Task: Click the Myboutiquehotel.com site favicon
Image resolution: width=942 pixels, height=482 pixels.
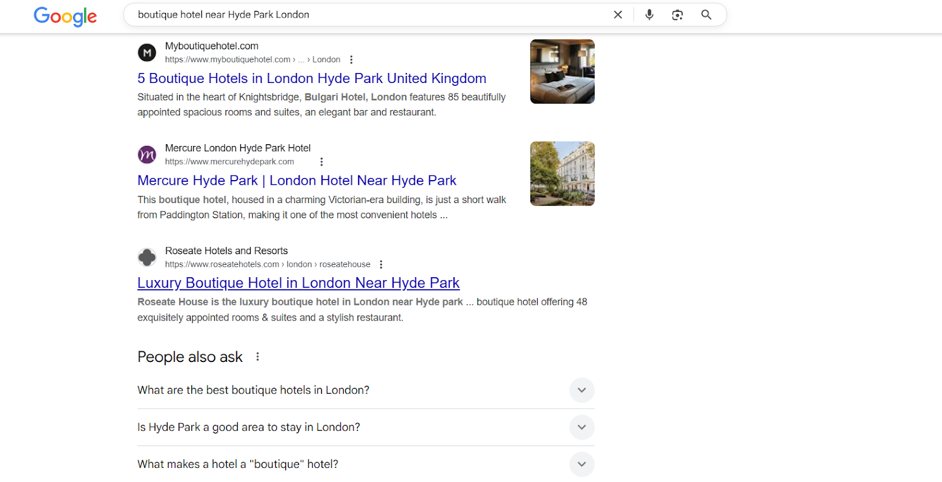Action: pyautogui.click(x=147, y=52)
